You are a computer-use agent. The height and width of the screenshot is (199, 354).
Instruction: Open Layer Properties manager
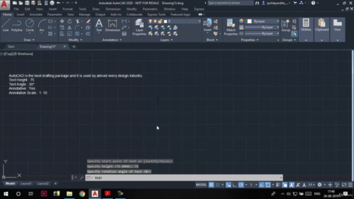pos(139,27)
